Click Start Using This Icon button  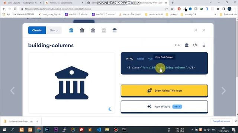click(x=164, y=91)
